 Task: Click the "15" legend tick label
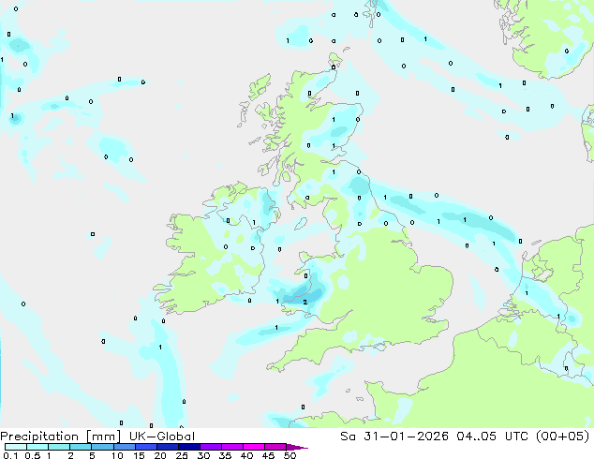point(139,455)
